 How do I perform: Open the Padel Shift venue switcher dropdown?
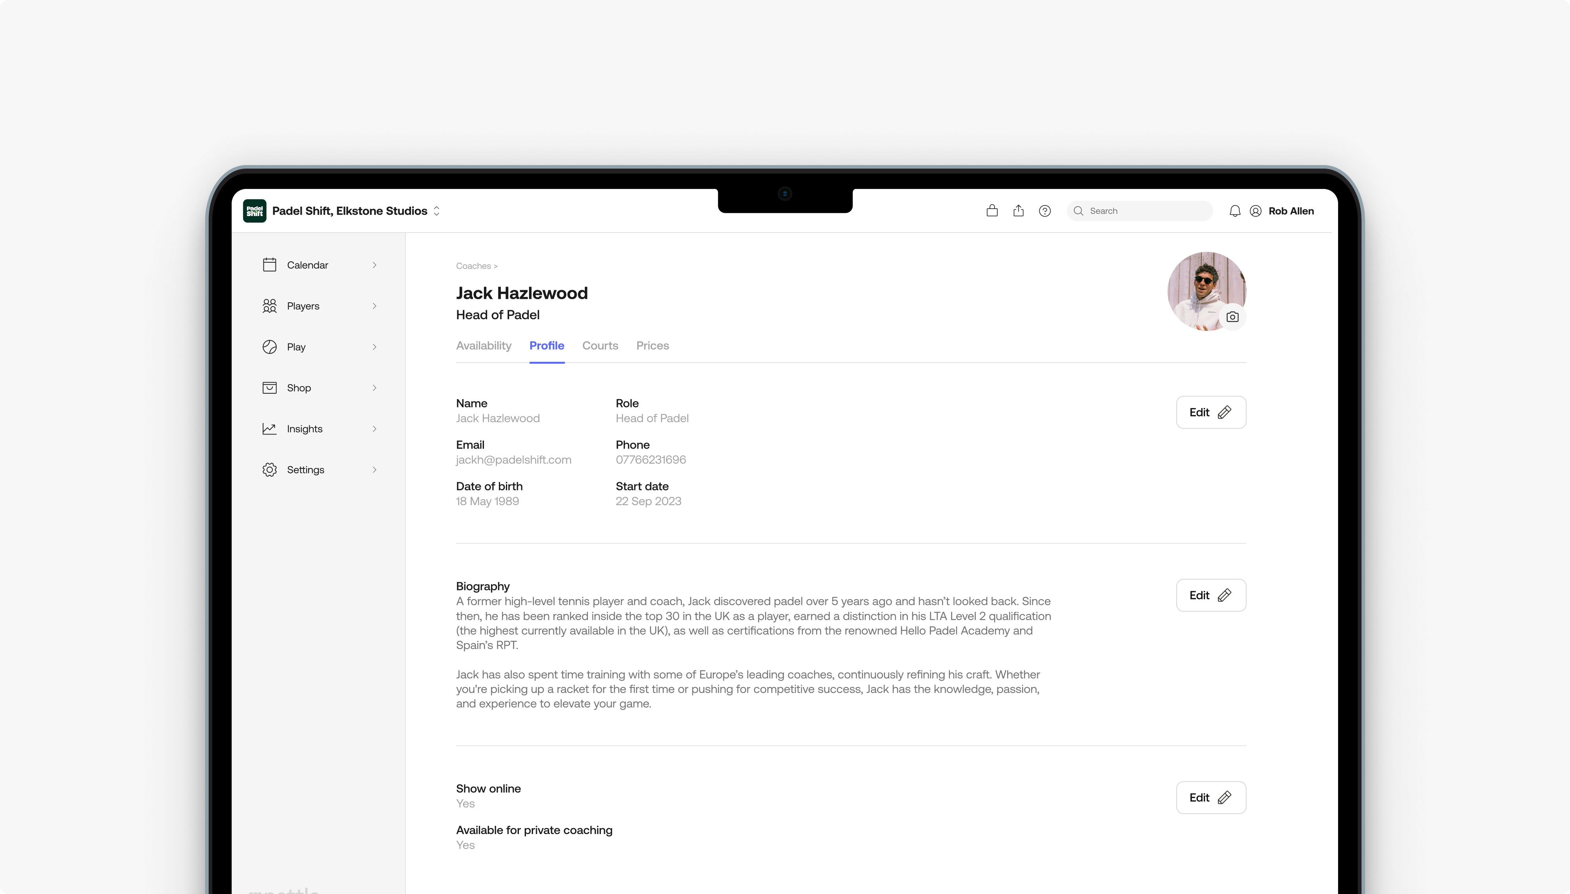point(436,211)
